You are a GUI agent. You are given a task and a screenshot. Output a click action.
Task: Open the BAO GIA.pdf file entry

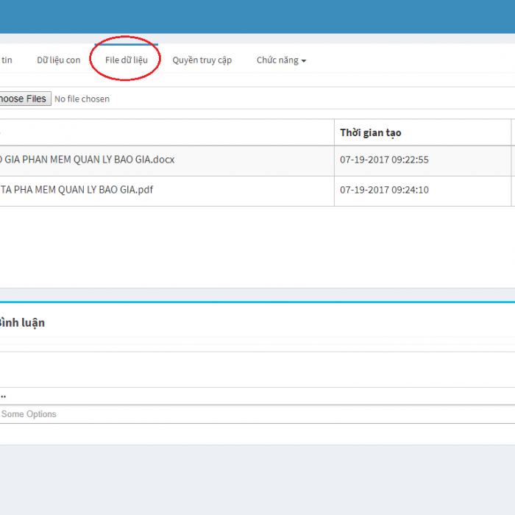pyautogui.click(x=77, y=190)
